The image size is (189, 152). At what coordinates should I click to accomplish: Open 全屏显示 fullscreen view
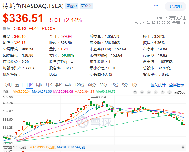[x=177, y=85]
